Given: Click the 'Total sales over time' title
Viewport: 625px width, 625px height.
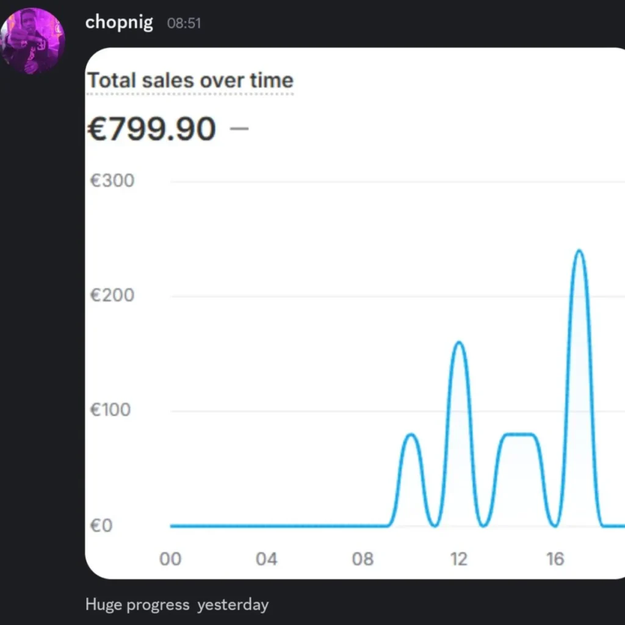Looking at the screenshot, I should 190,81.
